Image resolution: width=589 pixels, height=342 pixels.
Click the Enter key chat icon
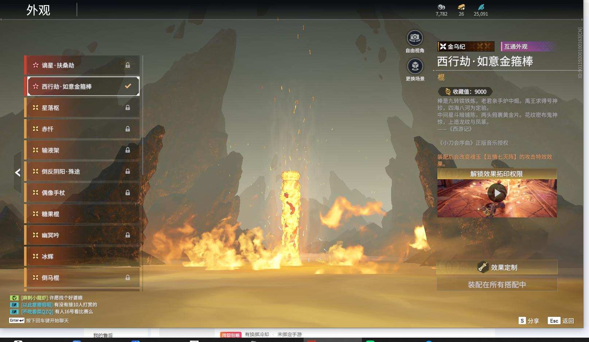(x=17, y=321)
